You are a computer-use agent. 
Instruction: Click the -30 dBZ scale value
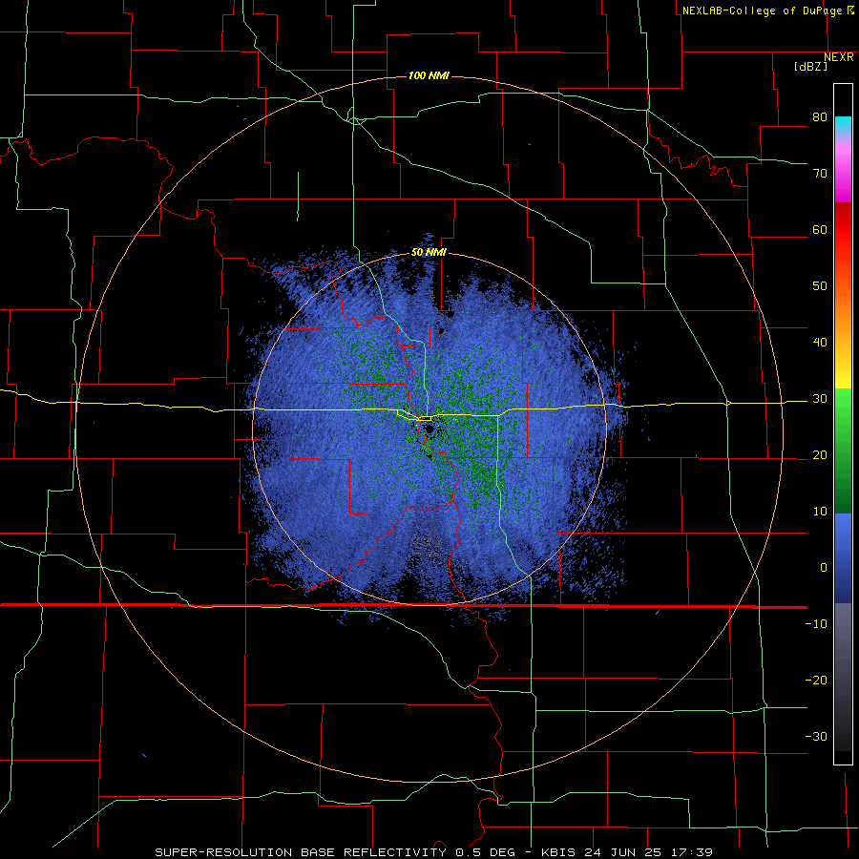[816, 736]
